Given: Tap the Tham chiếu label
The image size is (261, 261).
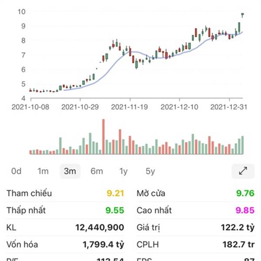Looking at the screenshot, I should 29,193.
